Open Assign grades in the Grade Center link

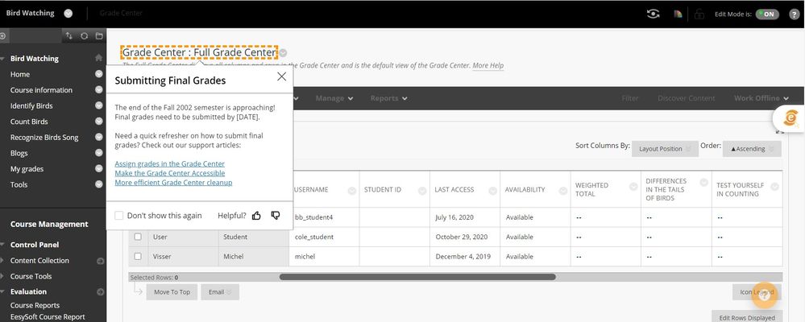tap(169, 163)
